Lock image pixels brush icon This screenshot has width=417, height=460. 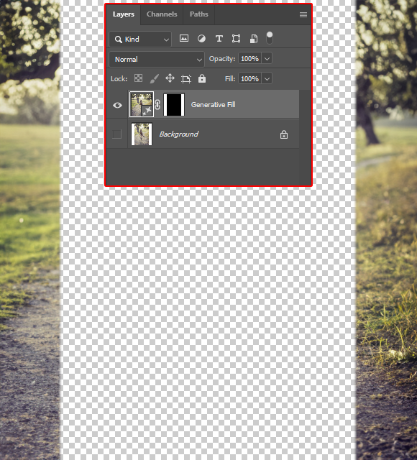pos(154,78)
